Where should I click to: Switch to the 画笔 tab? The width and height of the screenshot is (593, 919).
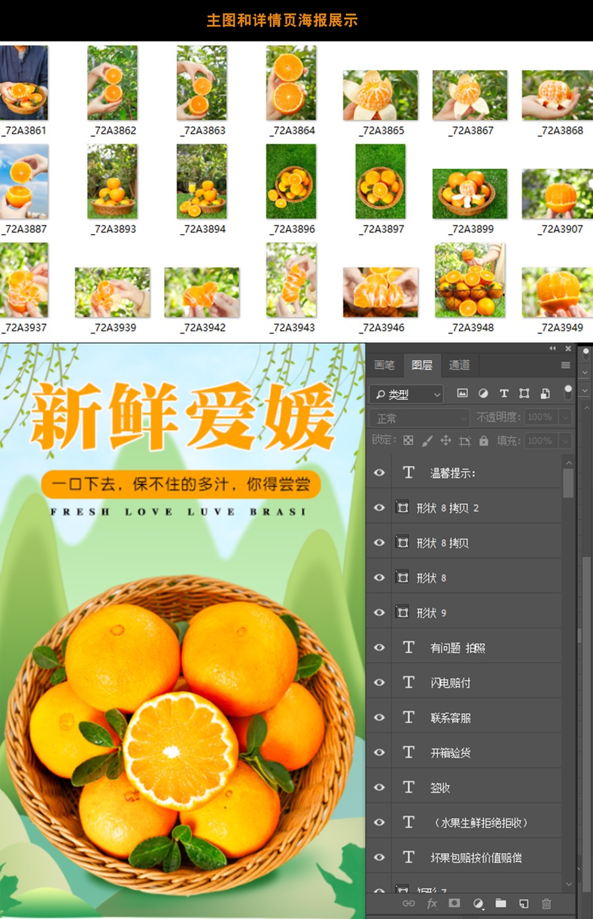pos(384,365)
